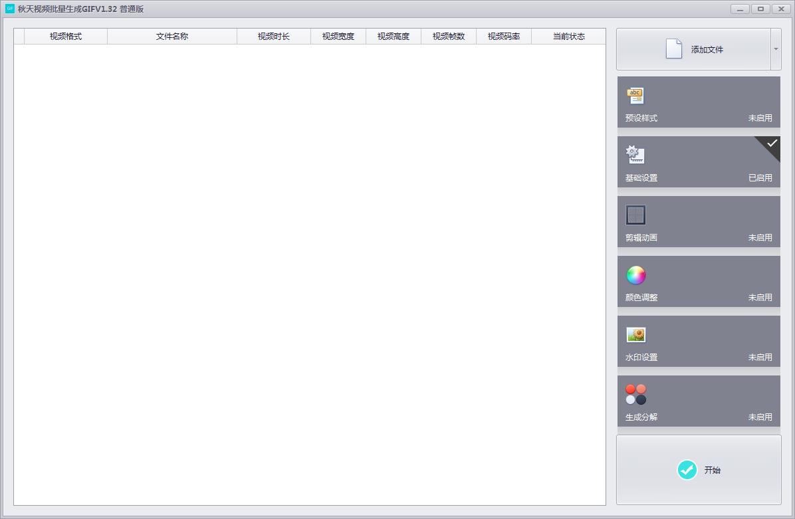This screenshot has width=795, height=519.
Task: Enable 预设样式 via its 未启用 status
Action: tap(760, 118)
